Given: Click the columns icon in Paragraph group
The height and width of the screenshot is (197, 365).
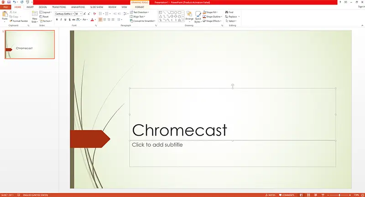Looking at the screenshot, I should click(x=119, y=20).
